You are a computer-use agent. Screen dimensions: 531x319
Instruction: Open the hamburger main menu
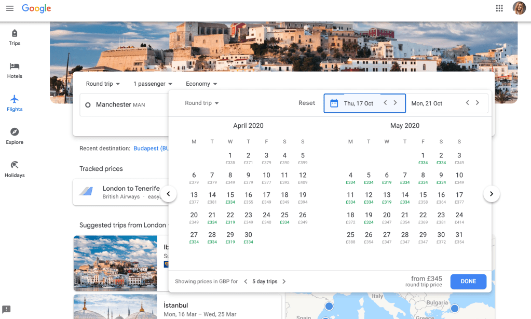[10, 8]
